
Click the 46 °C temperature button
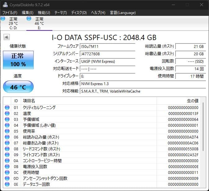click(x=18, y=87)
